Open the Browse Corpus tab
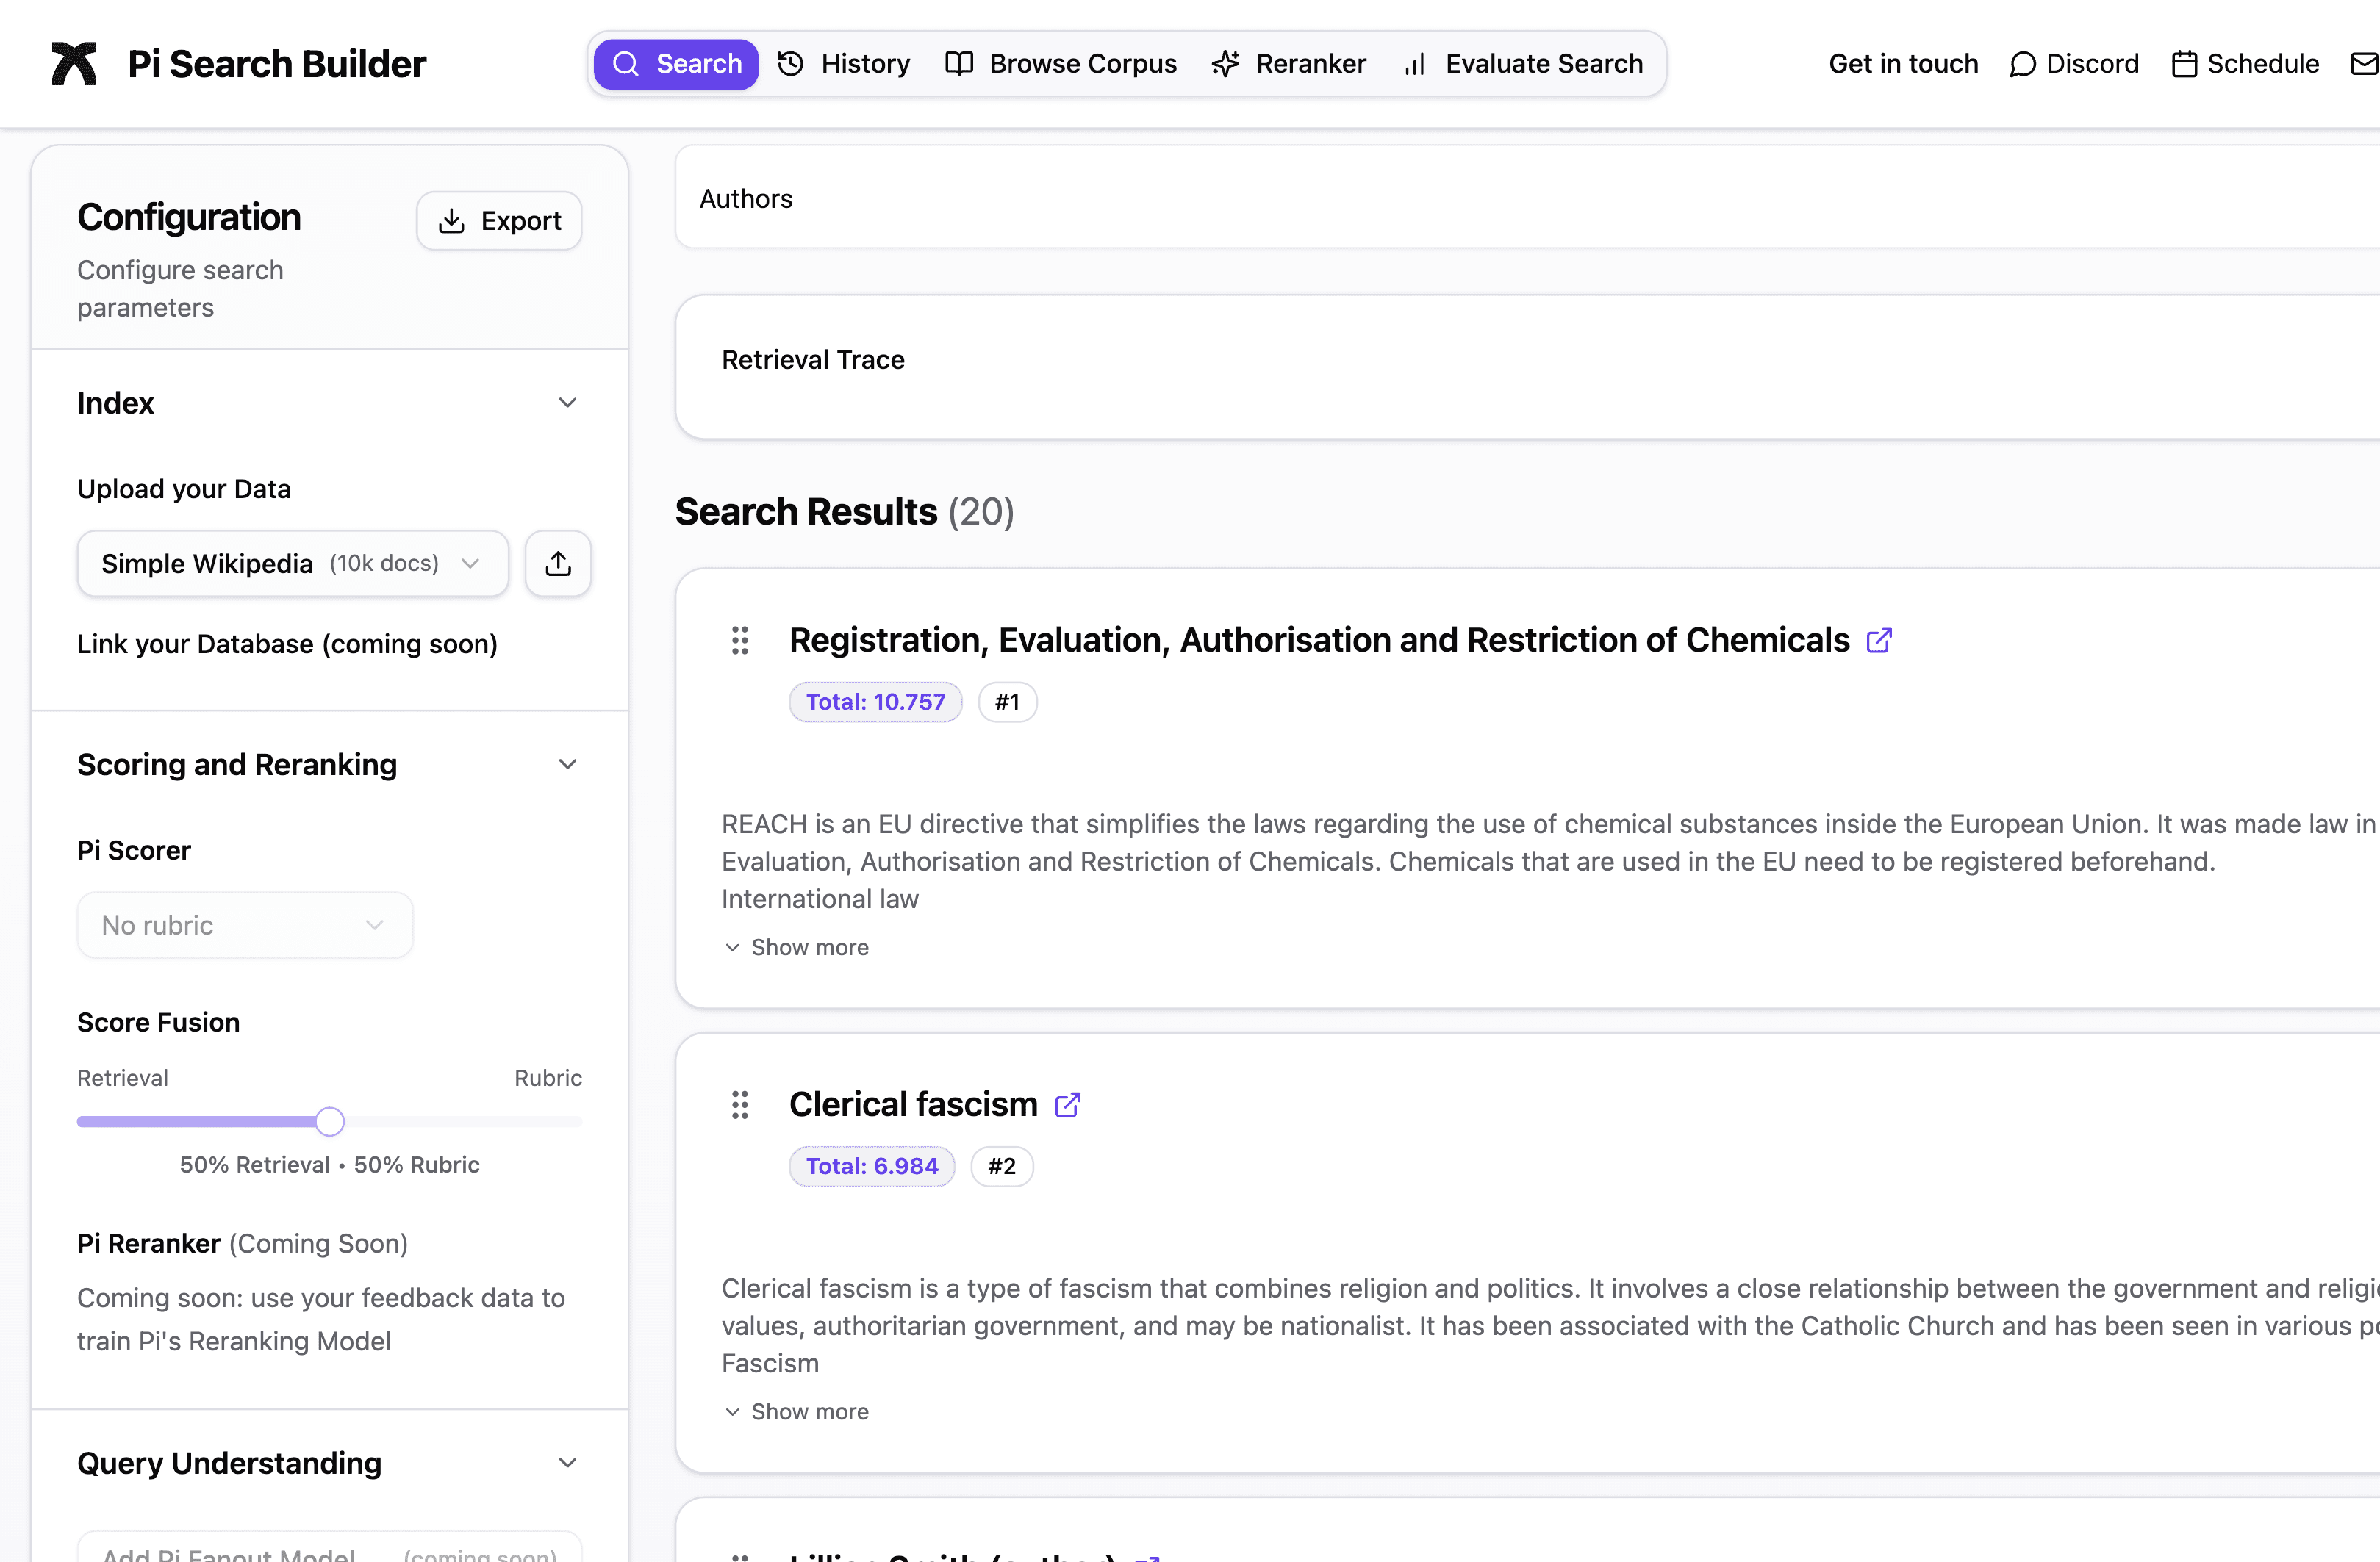Image resolution: width=2380 pixels, height=1562 pixels. tap(1061, 64)
